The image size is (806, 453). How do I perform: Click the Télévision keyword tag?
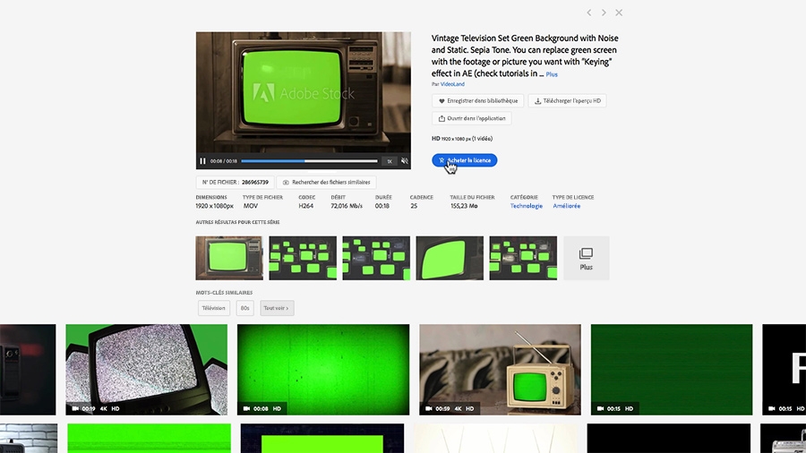213,308
